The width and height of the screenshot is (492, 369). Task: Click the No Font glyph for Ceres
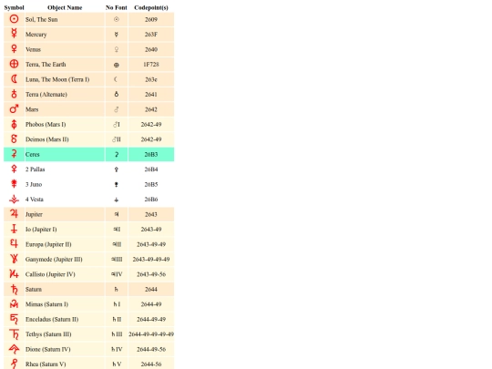pyautogui.click(x=117, y=154)
